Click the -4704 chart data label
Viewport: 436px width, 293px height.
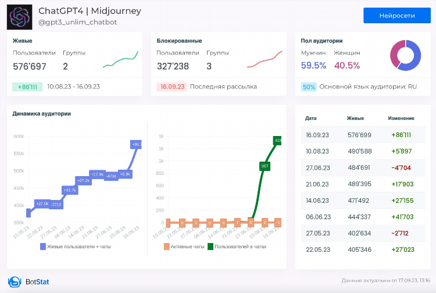111,176
